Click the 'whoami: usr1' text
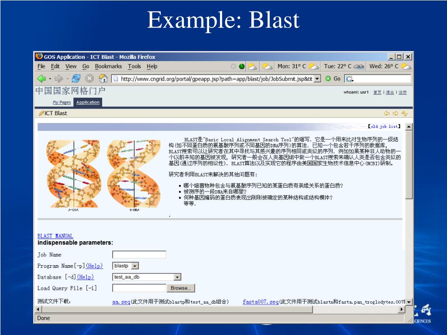 tap(356, 92)
